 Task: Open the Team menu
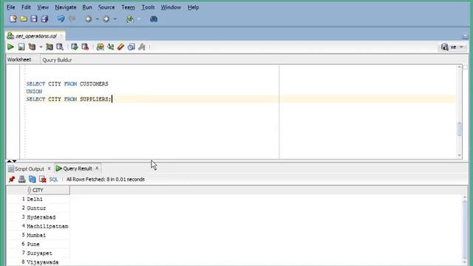(128, 7)
